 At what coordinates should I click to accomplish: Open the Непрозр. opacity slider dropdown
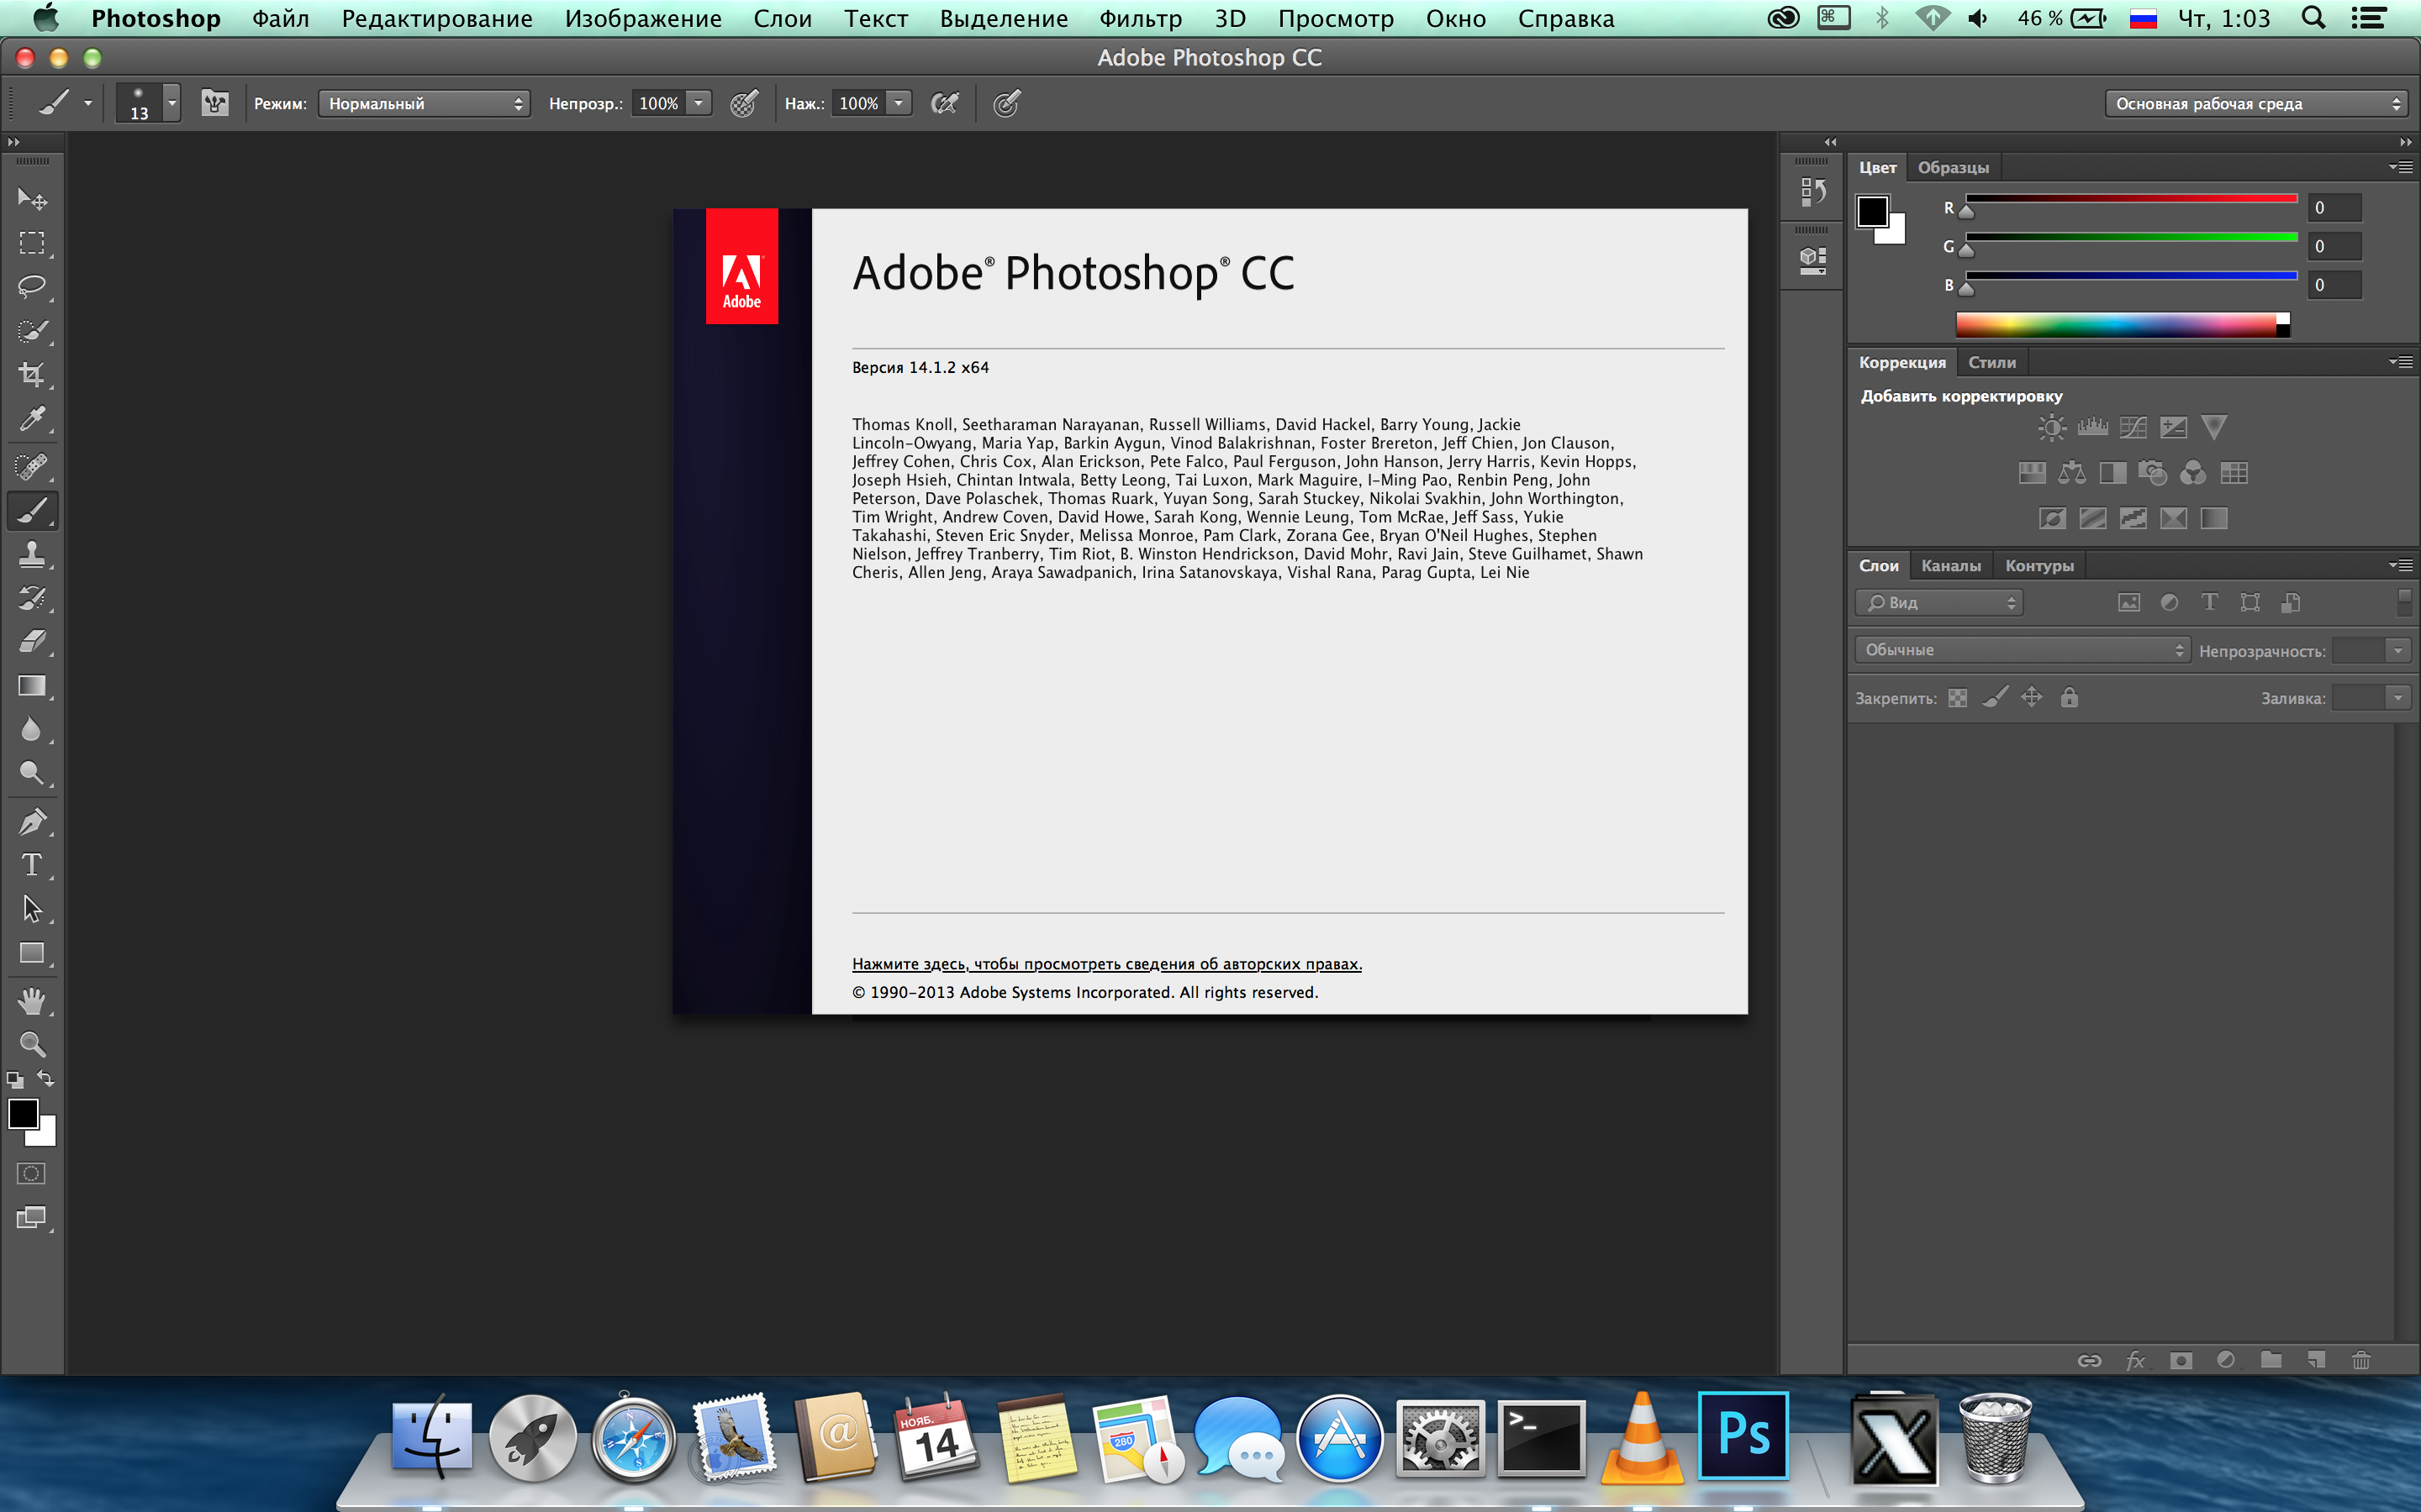(699, 103)
